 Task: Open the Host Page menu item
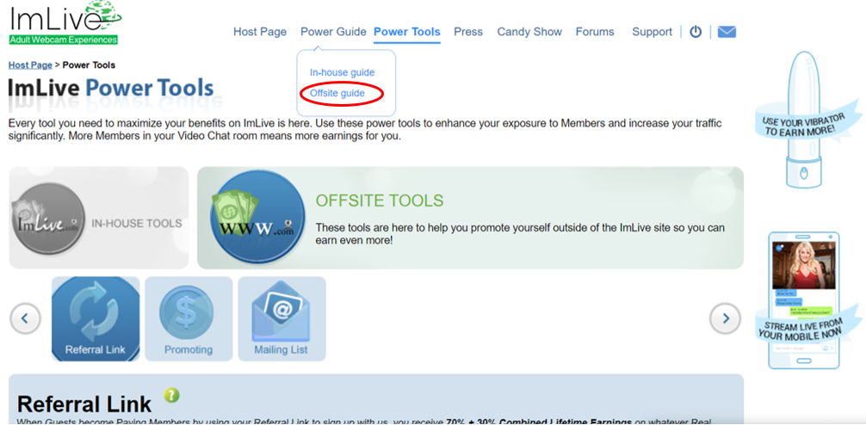click(260, 32)
